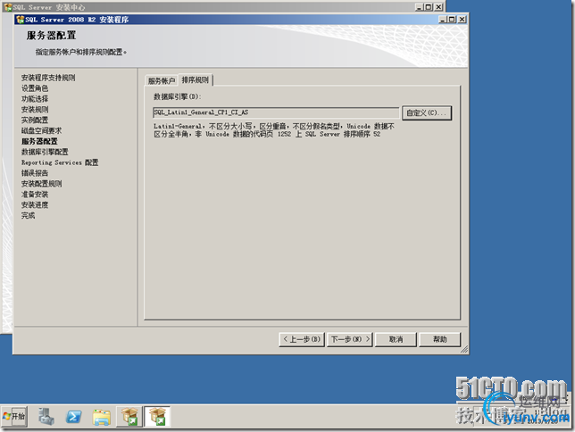The image size is (575, 432).
Task: Launch PowerShell from taskbar
Action: (73, 417)
